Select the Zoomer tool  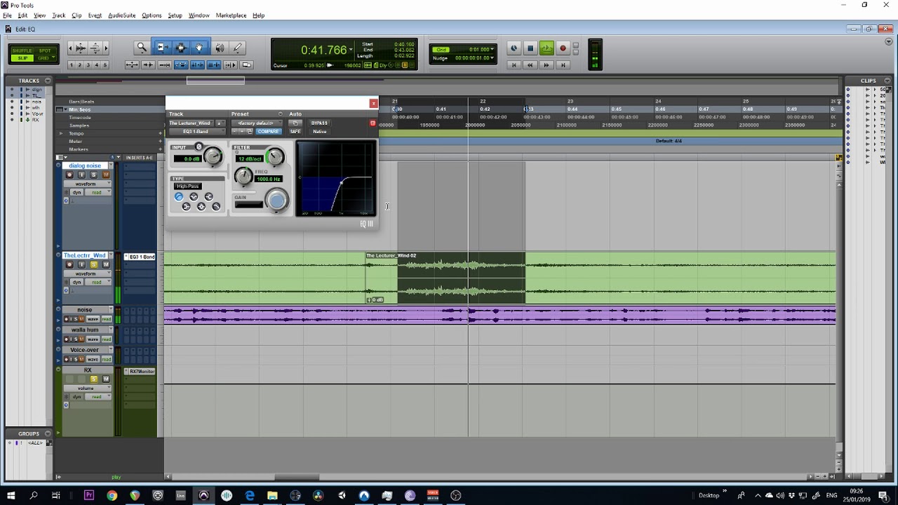point(142,48)
